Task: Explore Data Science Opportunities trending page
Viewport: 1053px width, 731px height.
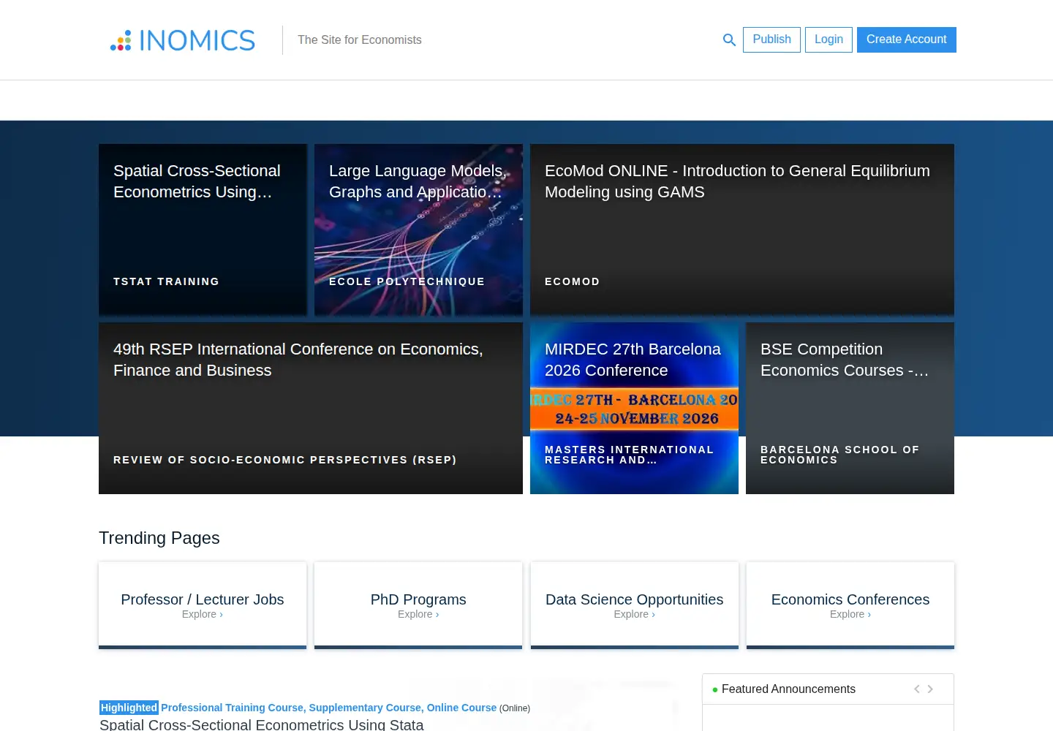Action: (635, 605)
